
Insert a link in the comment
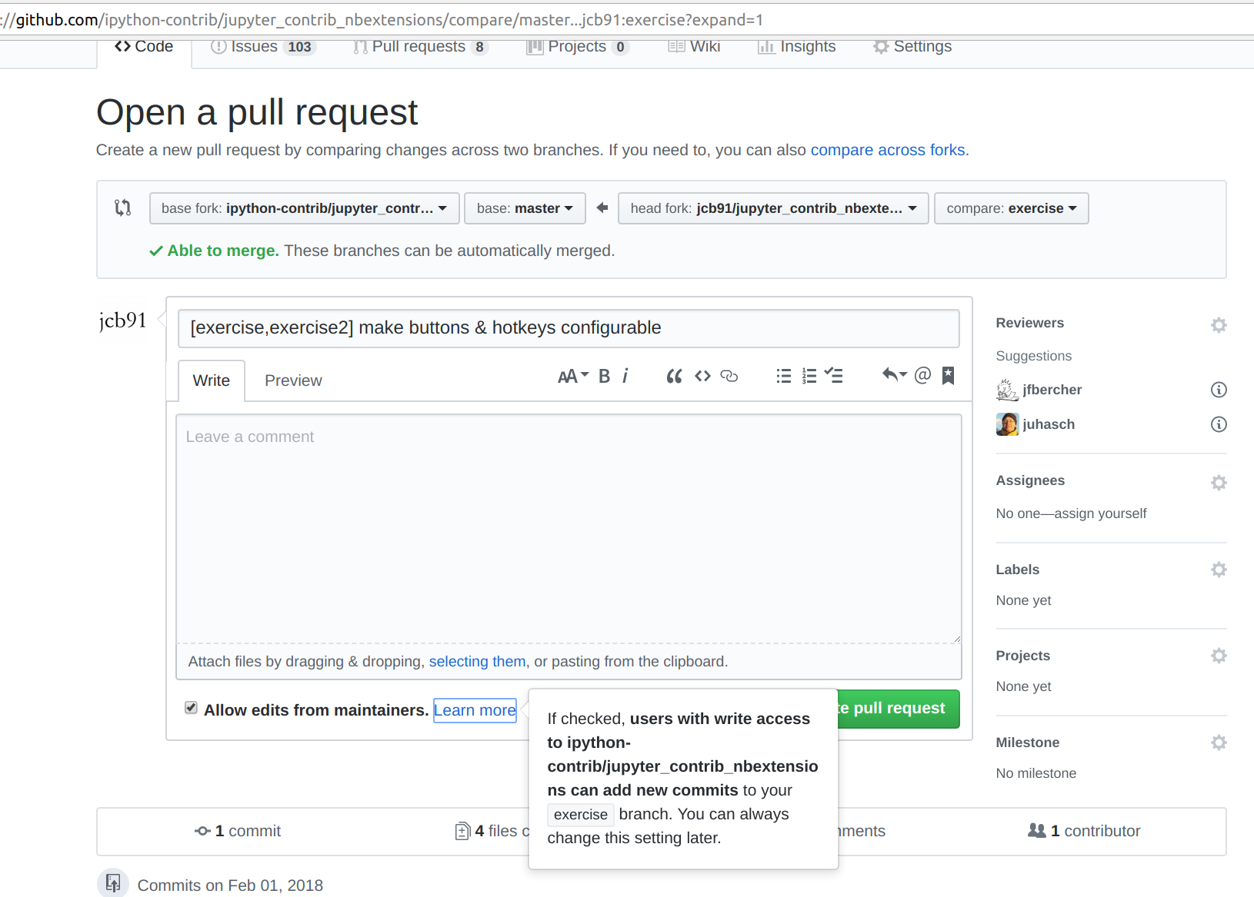(729, 376)
